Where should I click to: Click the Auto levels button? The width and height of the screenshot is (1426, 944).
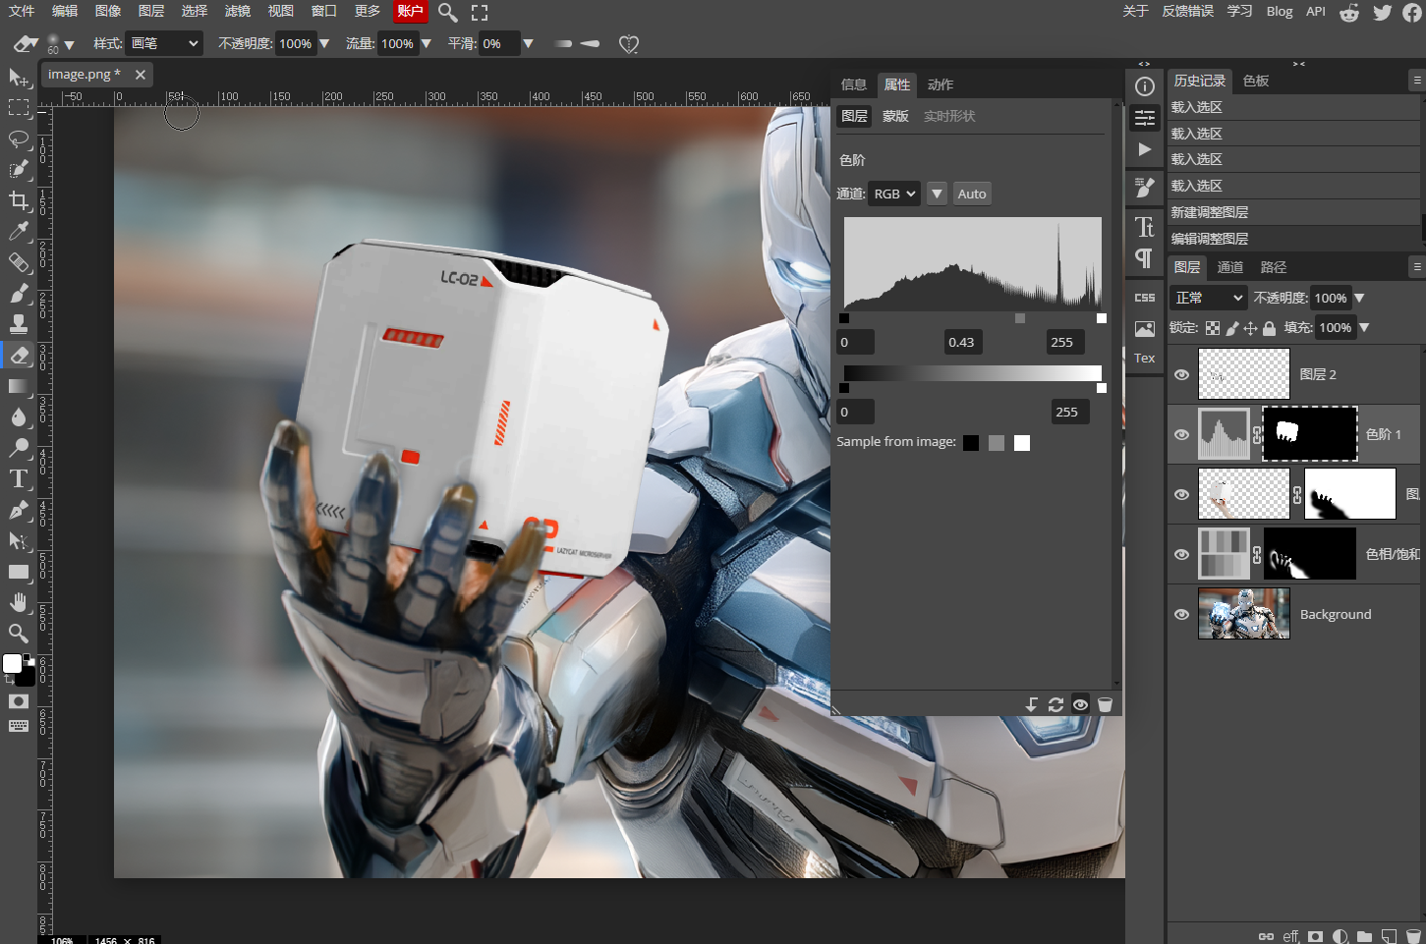tap(972, 194)
